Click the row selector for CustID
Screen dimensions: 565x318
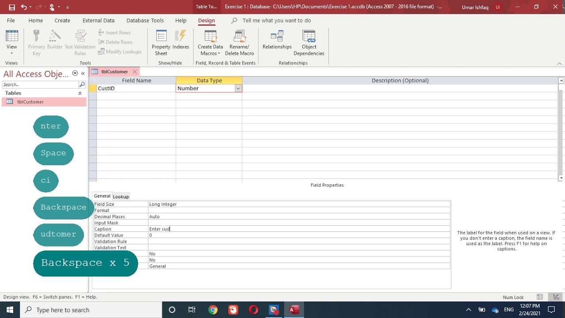click(x=93, y=88)
